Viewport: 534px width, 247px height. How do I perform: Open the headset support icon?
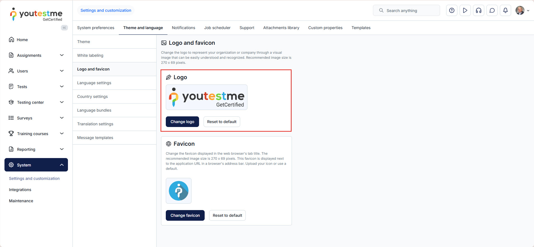point(478,10)
